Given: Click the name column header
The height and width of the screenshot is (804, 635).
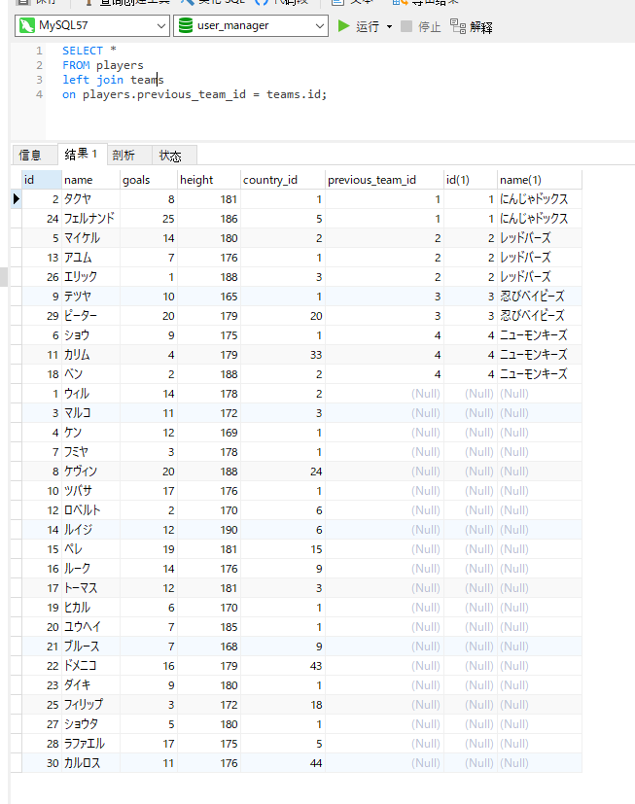Looking at the screenshot, I should pos(90,180).
